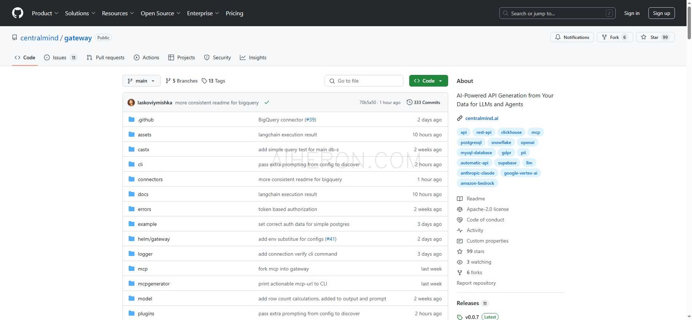
Task: Click the search magnifier icon in header
Action: [506, 13]
